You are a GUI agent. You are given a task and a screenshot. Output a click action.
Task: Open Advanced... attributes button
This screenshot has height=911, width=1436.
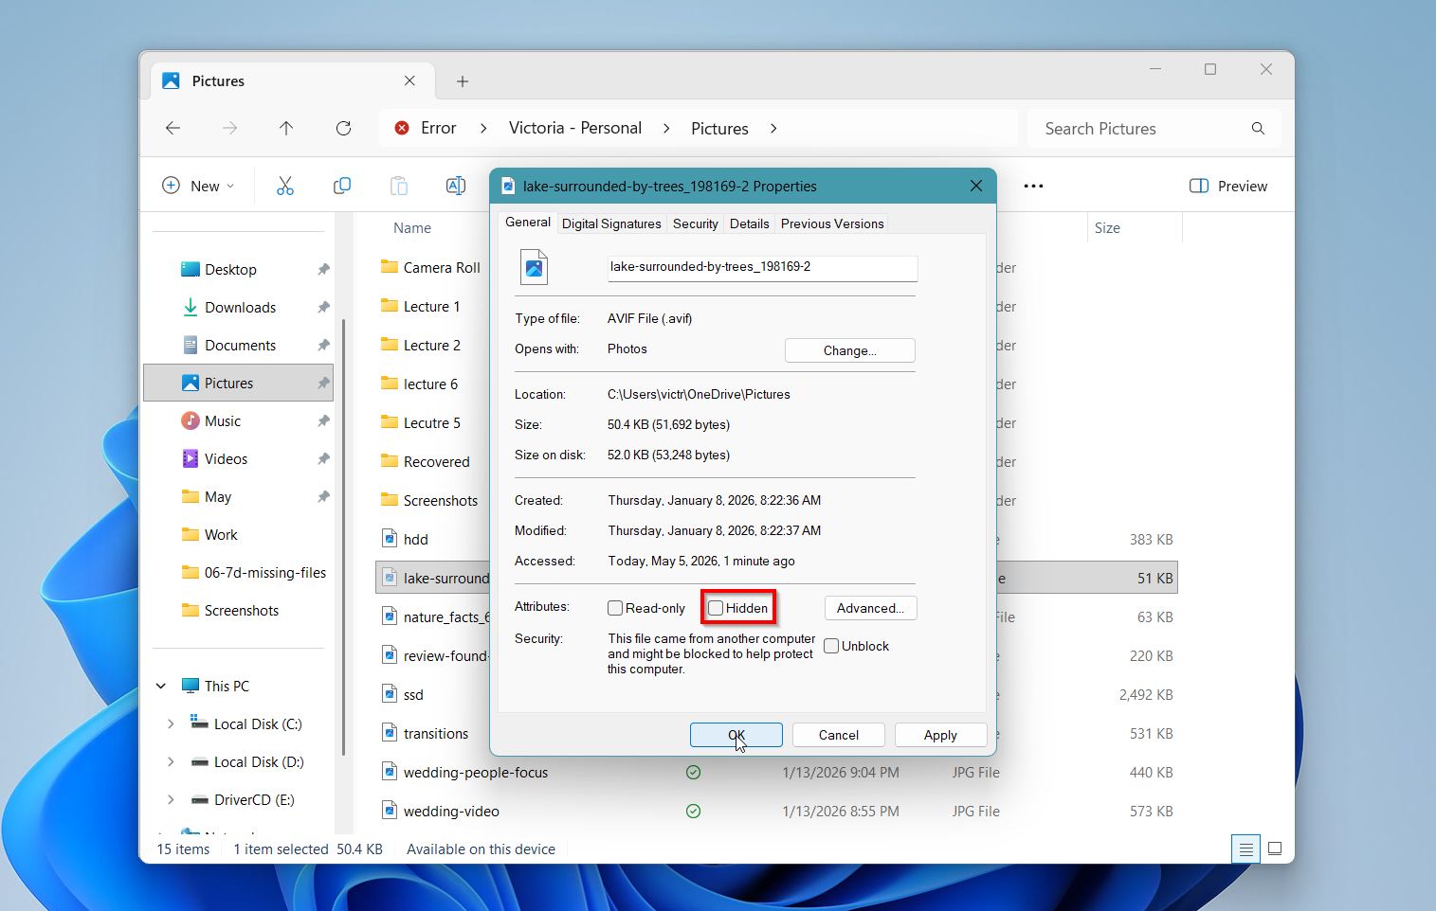pyautogui.click(x=870, y=608)
